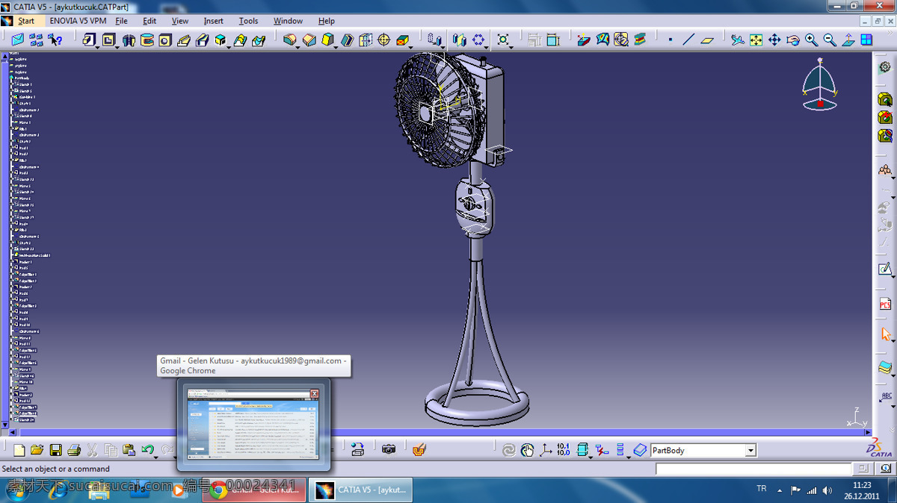Open the Undo history dropdown arrow
This screenshot has height=503, width=897.
156,456
